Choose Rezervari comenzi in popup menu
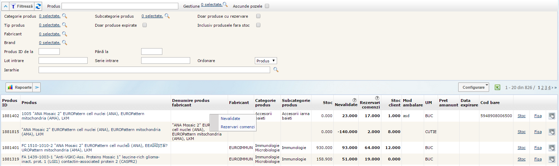The width and height of the screenshot is (559, 166). coord(237,127)
